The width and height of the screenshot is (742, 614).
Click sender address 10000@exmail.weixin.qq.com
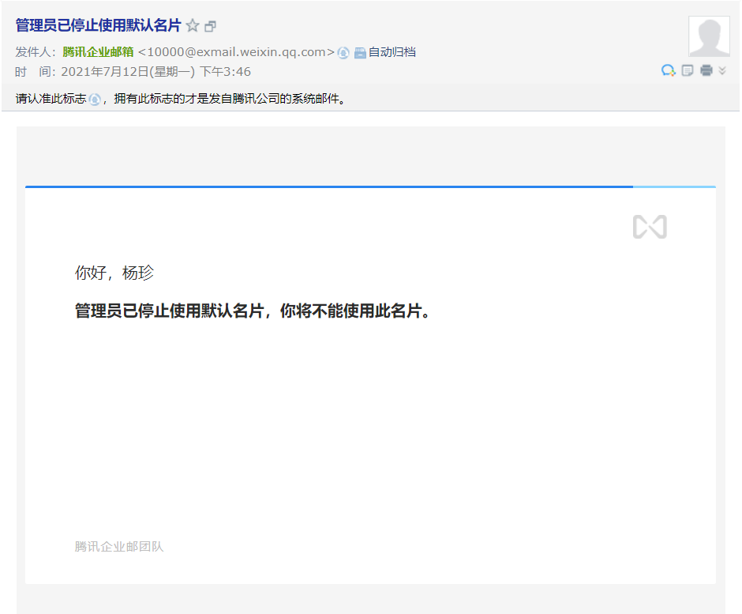[236, 52]
